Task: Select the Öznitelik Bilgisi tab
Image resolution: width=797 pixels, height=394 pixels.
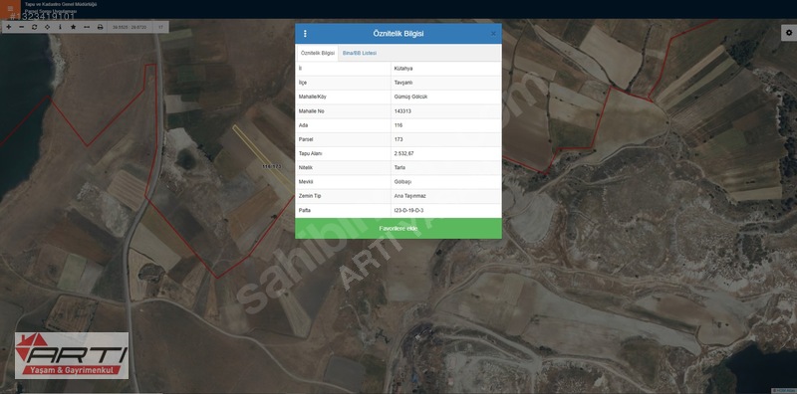Action: click(x=317, y=53)
